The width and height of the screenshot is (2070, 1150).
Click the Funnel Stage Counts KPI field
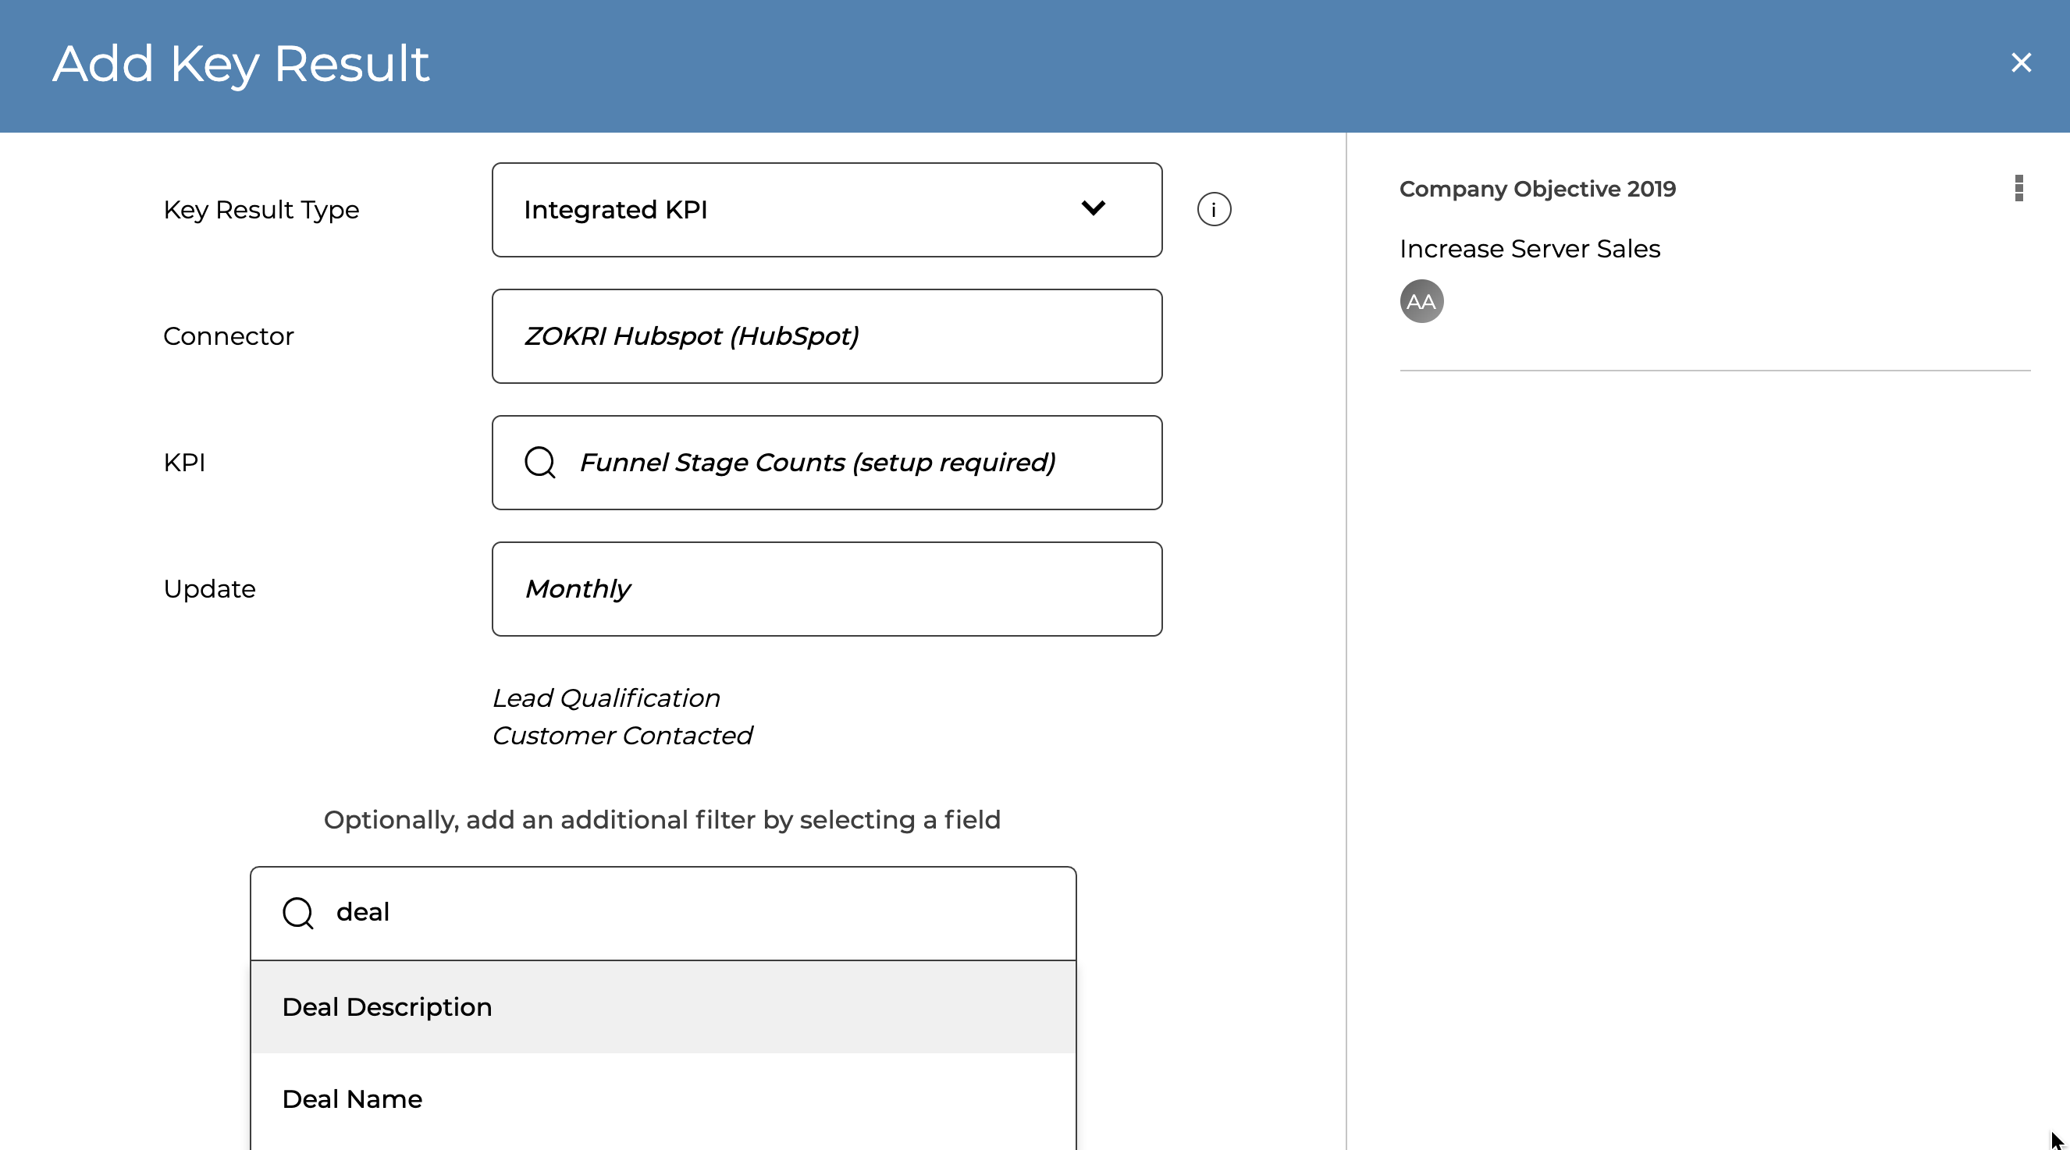click(x=827, y=463)
